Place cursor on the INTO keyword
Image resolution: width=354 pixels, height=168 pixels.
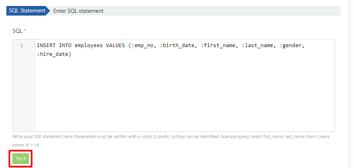[x=65, y=45]
